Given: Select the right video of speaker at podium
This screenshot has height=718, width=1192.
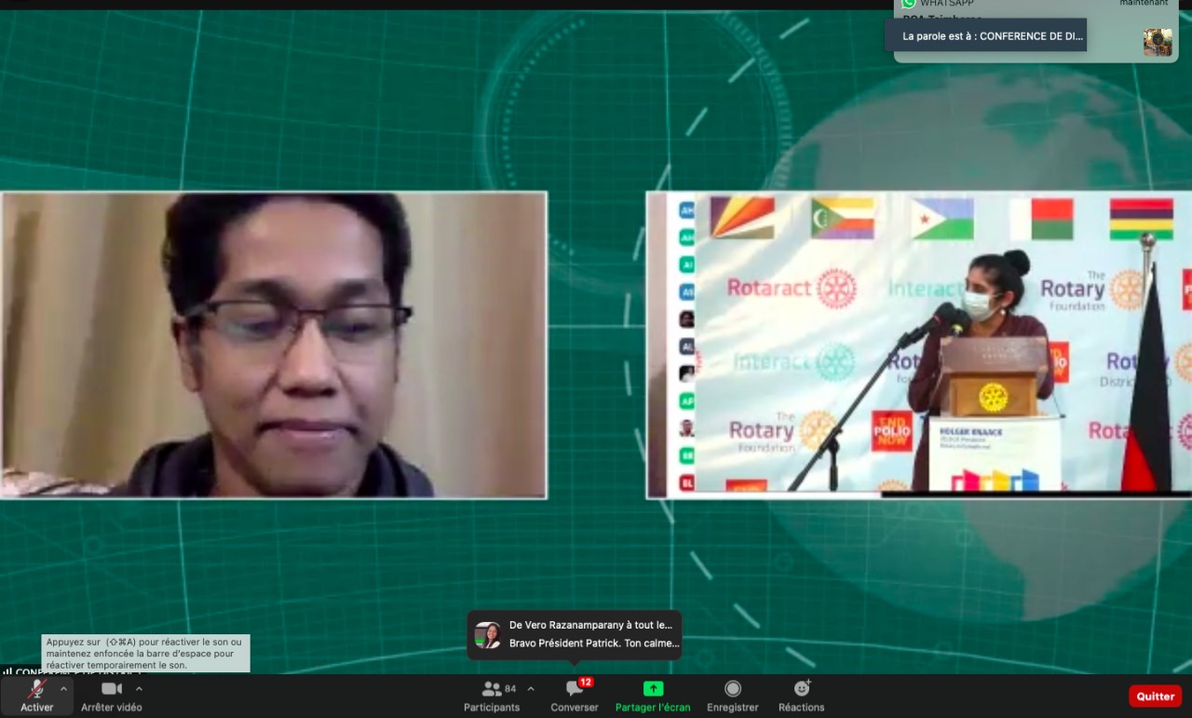Looking at the screenshot, I should pyautogui.click(x=919, y=345).
